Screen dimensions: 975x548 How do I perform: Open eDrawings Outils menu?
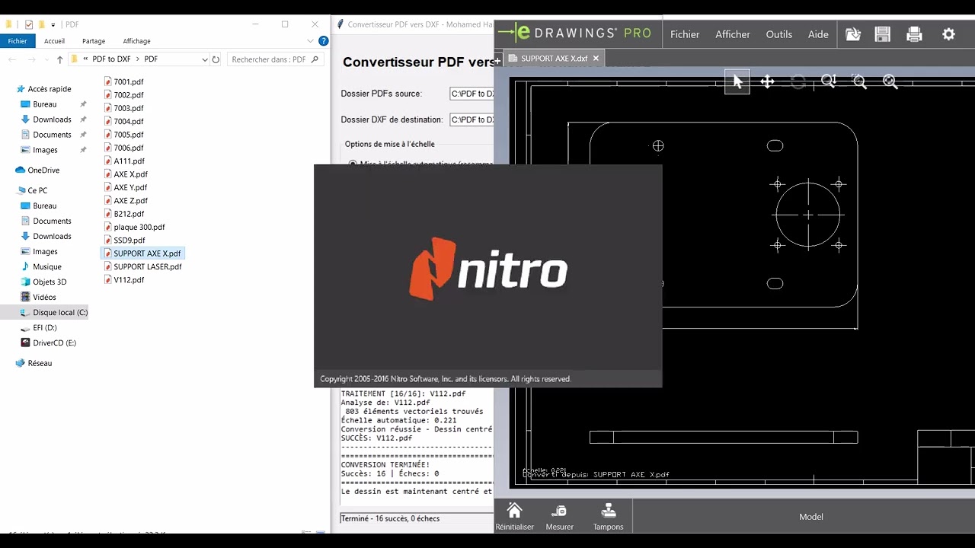tap(779, 34)
